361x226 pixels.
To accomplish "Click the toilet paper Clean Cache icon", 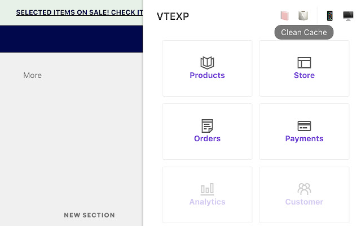I will click(303, 16).
